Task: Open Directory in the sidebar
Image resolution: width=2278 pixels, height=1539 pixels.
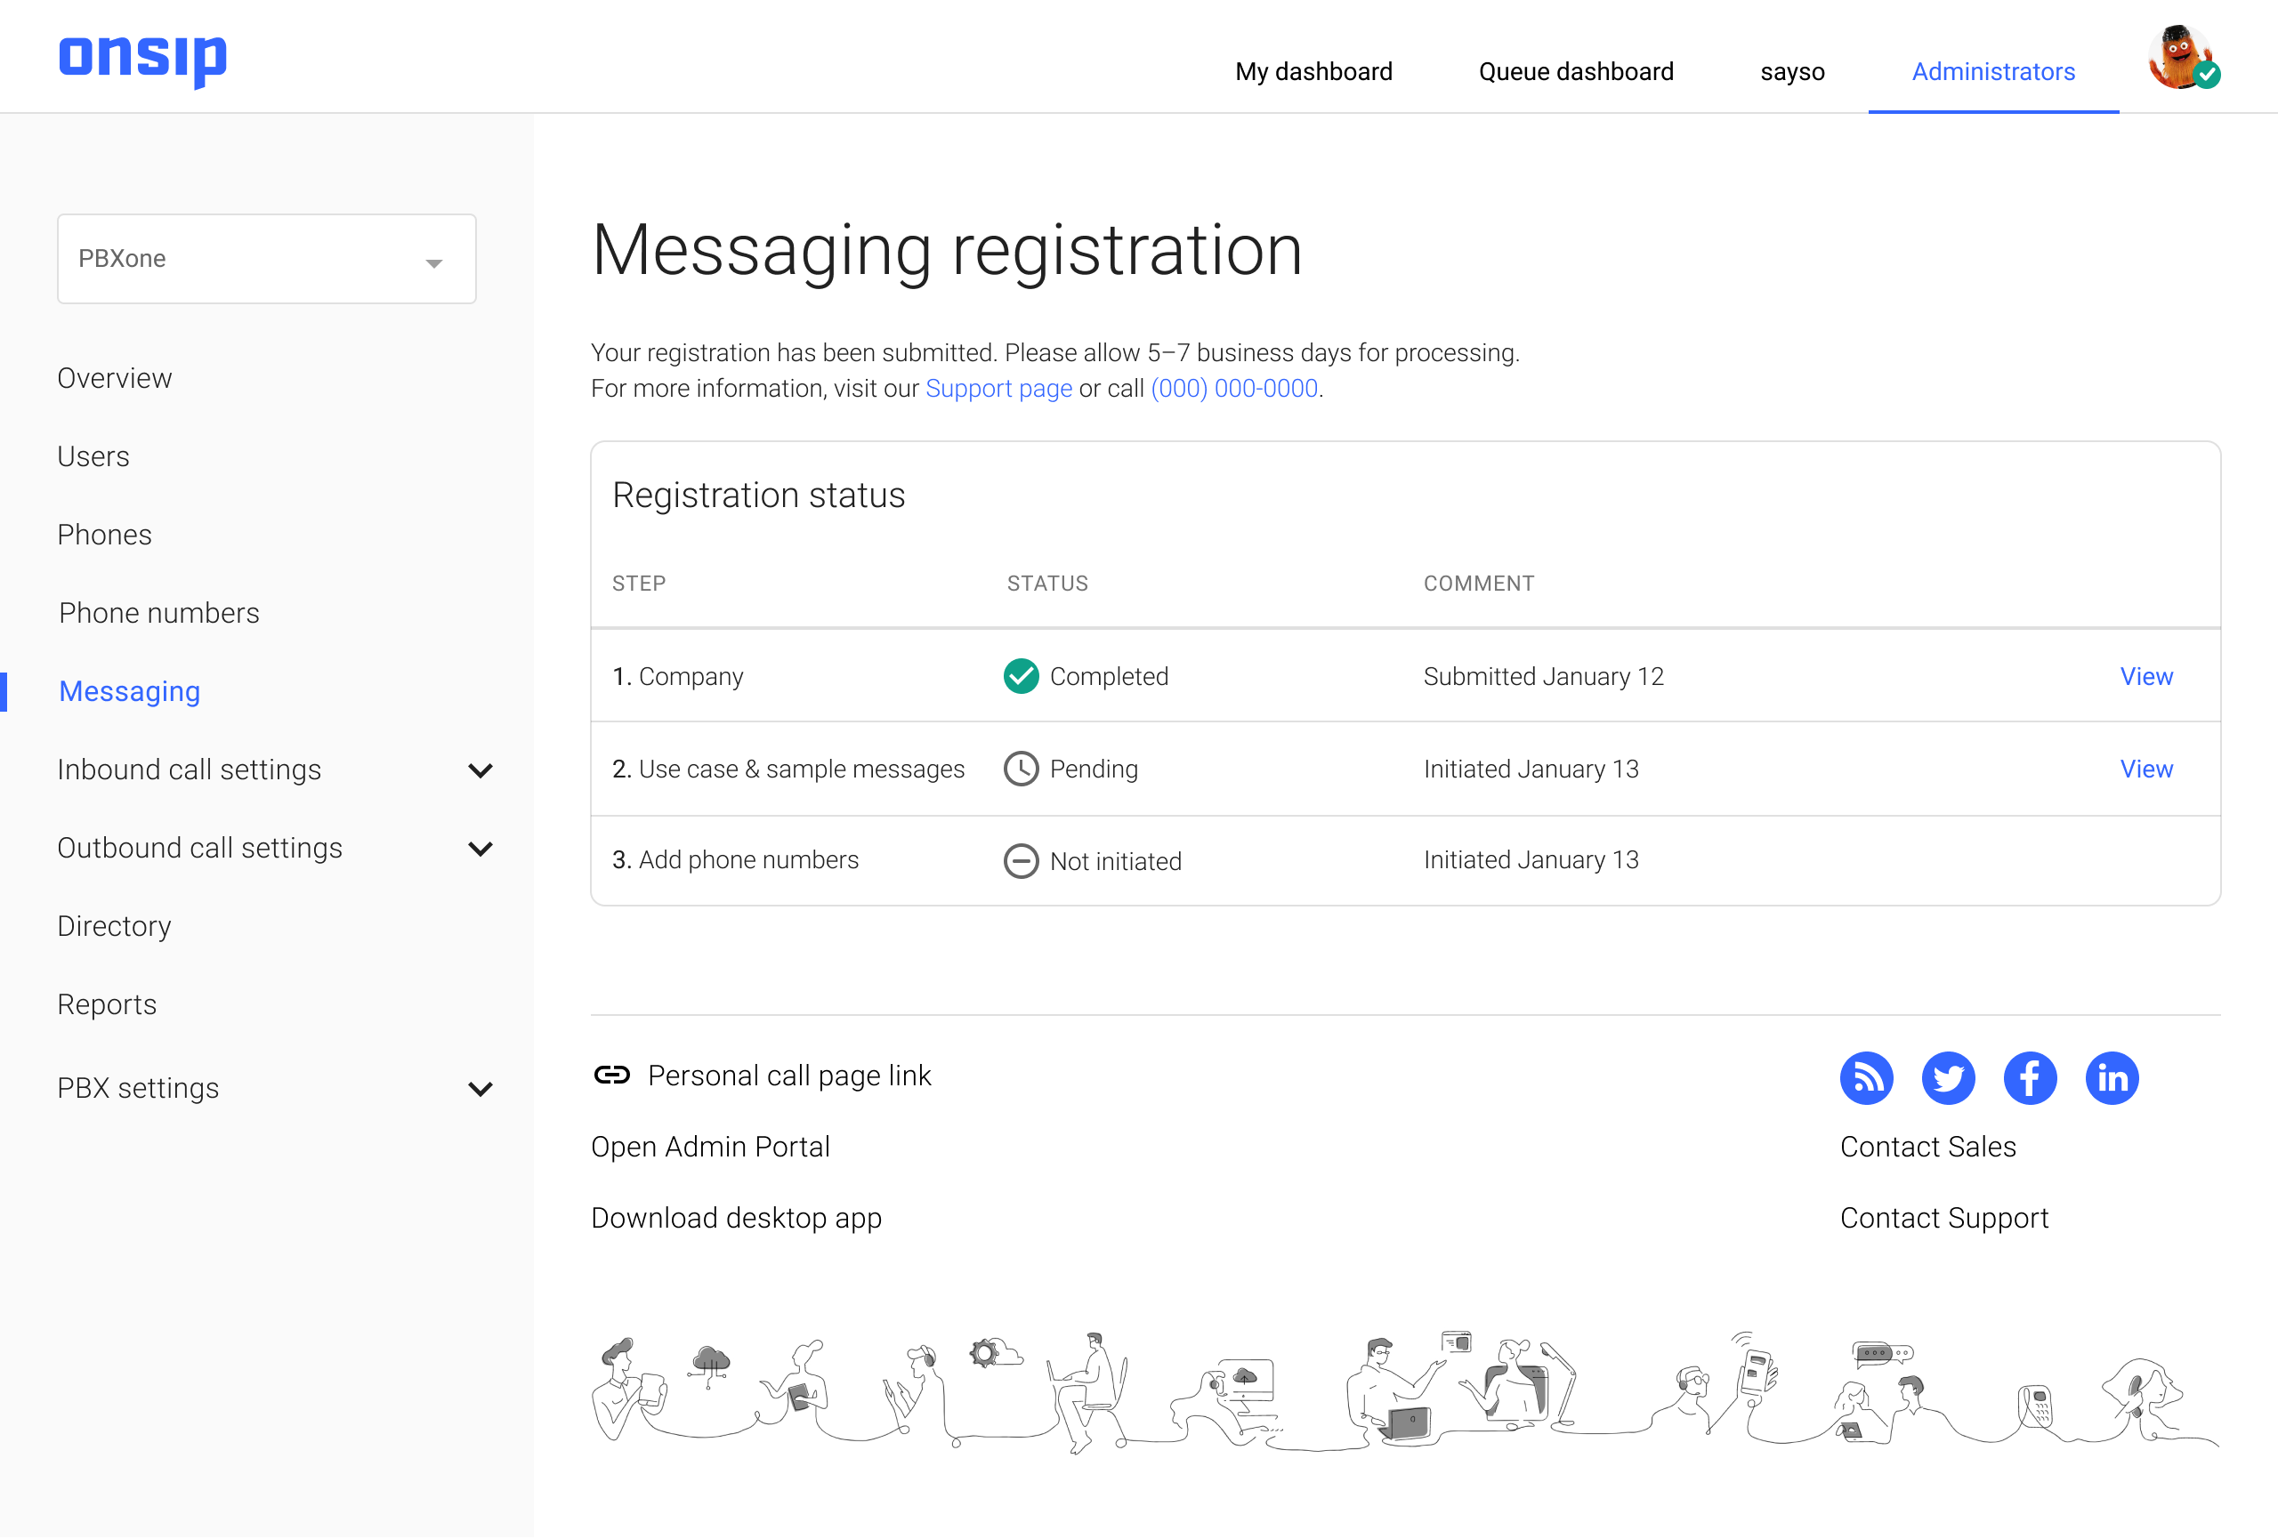Action: [115, 927]
